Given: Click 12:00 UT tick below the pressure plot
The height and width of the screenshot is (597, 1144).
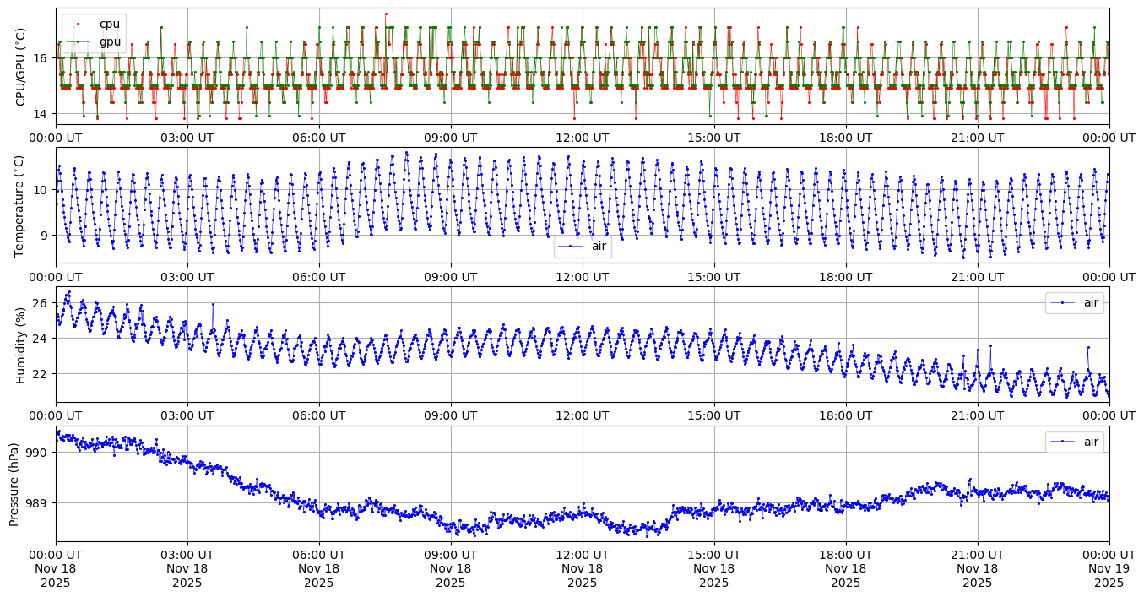Looking at the screenshot, I should coord(583,555).
